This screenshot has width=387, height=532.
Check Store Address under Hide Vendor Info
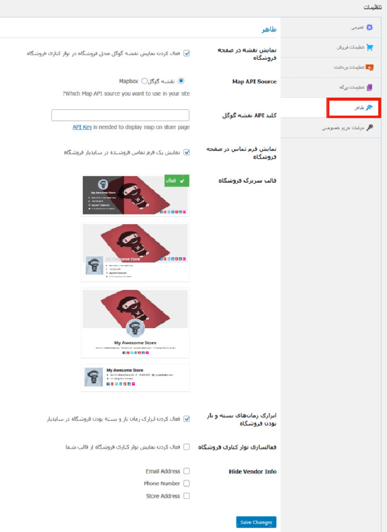(186, 496)
